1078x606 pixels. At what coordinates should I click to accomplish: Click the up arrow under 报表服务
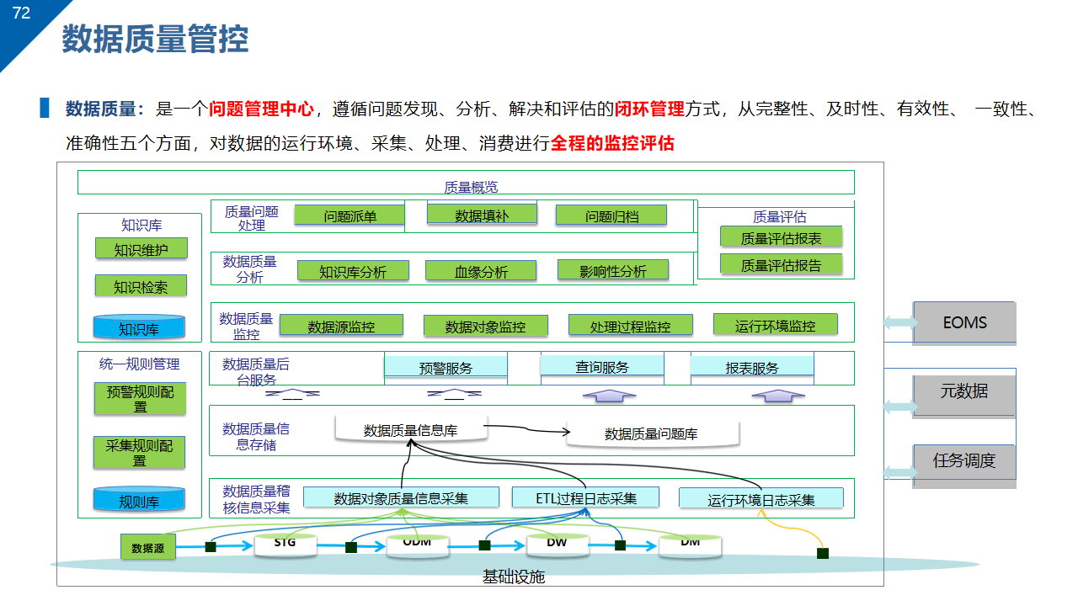click(x=779, y=394)
